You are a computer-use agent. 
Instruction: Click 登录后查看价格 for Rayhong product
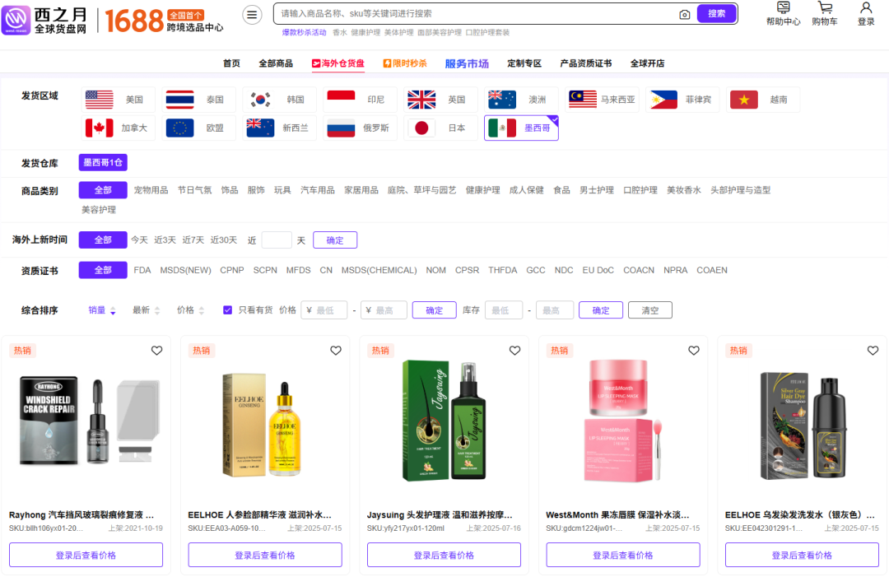pyautogui.click(x=86, y=555)
